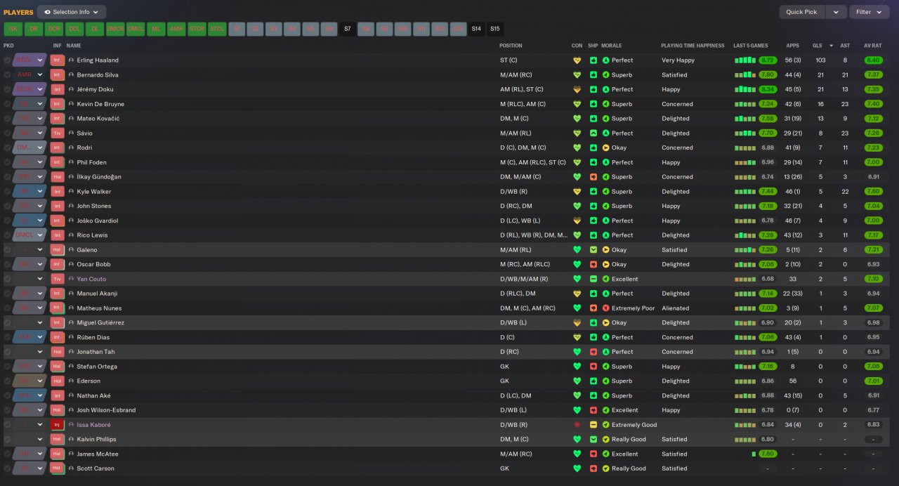Click John Stones' person icon beside name
This screenshot has width=899, height=486.
(x=71, y=206)
